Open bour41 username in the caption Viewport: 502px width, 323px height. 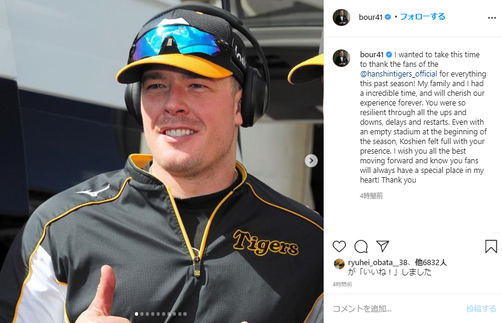point(372,54)
